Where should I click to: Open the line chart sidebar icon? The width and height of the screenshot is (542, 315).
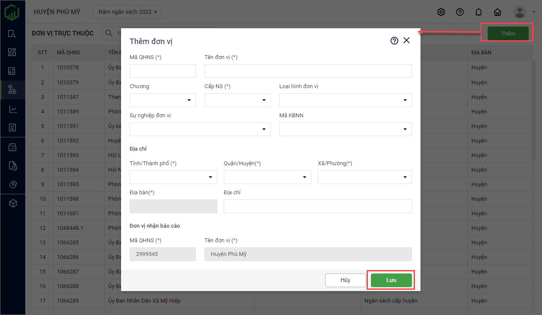pyautogui.click(x=12, y=109)
